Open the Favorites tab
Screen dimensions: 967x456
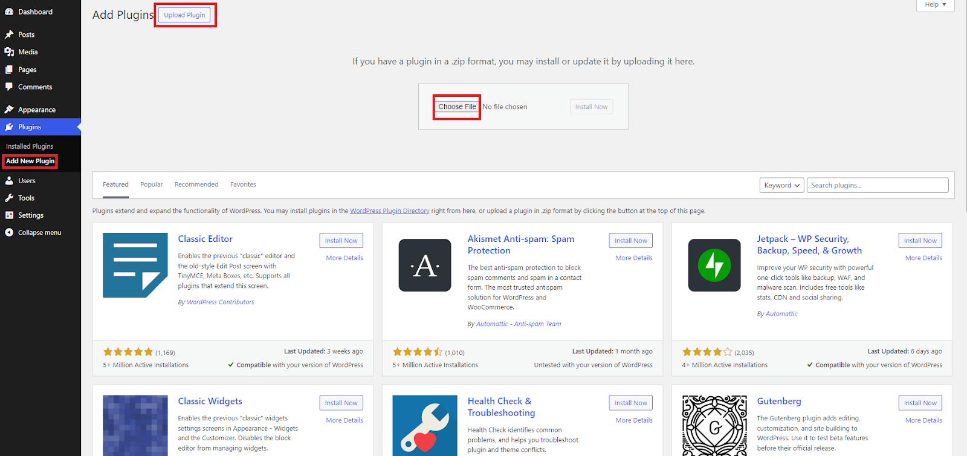coord(243,184)
